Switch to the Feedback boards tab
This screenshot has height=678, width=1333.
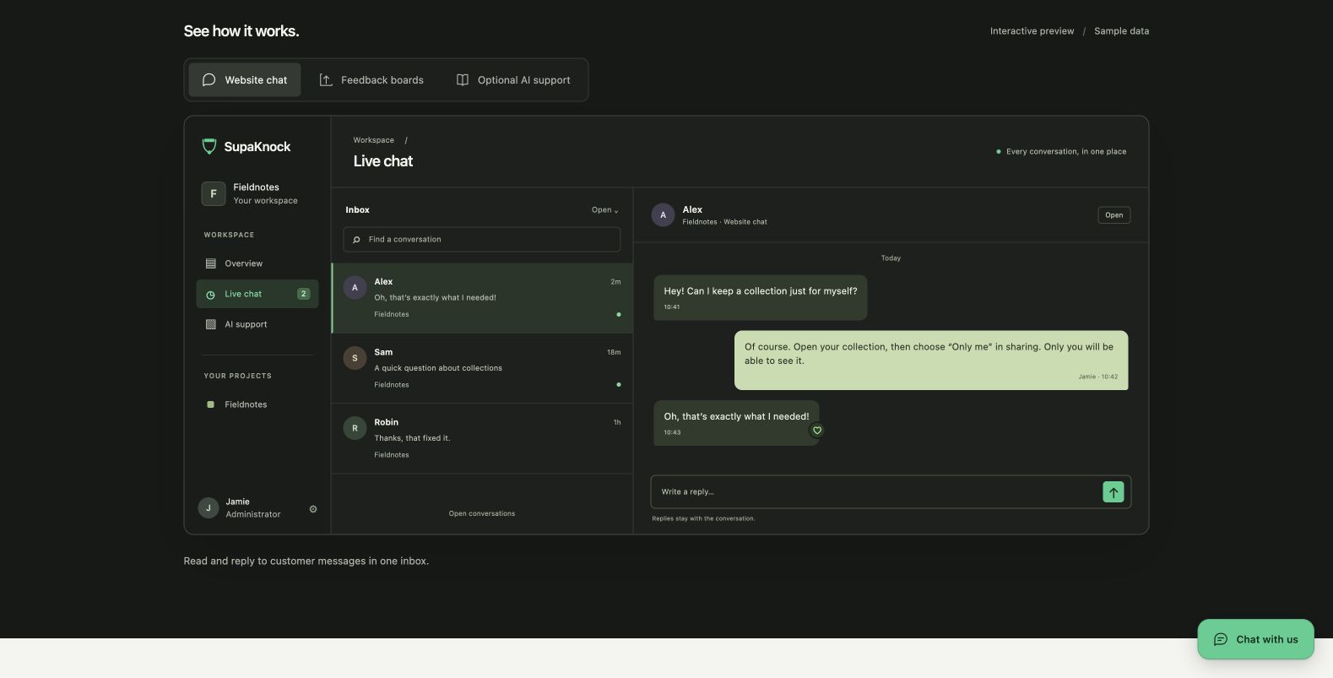(371, 80)
